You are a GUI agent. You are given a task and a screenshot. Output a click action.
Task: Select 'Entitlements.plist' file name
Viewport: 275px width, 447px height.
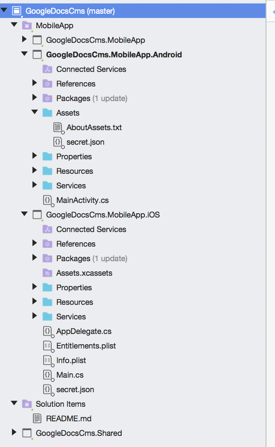tap(86, 346)
